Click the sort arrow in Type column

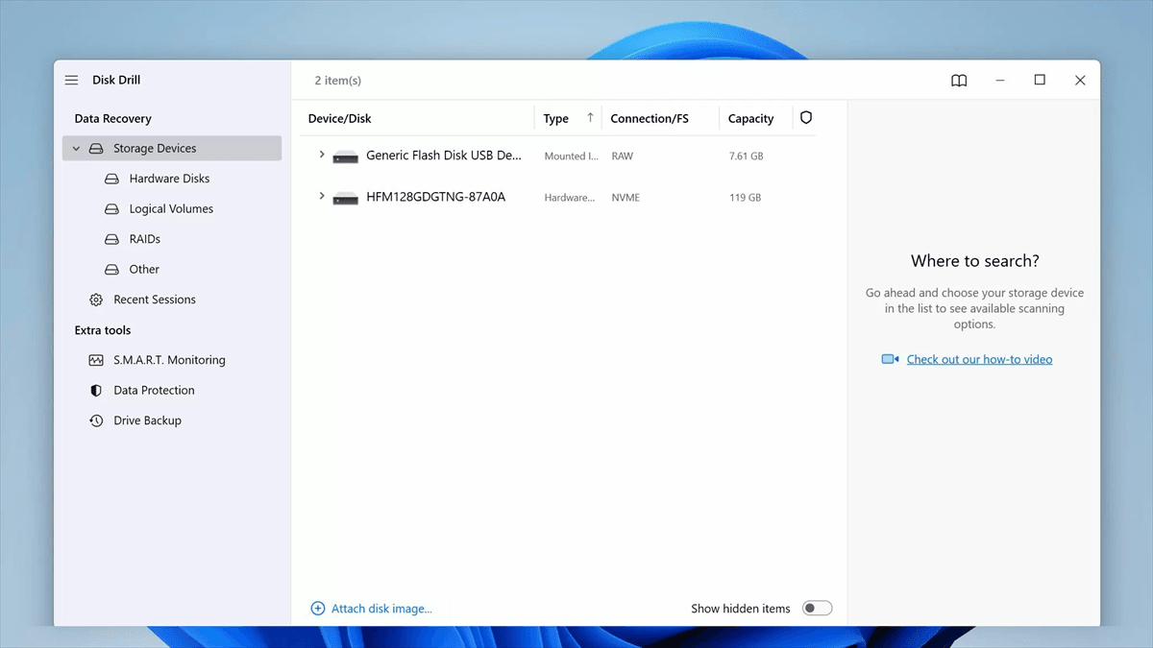(x=590, y=118)
